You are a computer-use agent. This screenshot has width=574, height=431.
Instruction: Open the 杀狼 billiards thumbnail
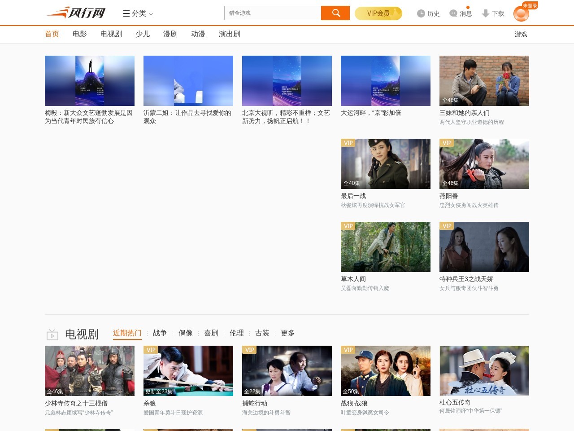point(188,371)
